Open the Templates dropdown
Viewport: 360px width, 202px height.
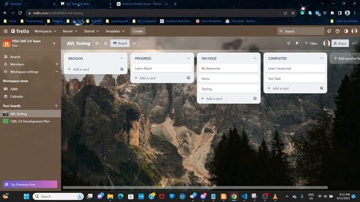(115, 31)
